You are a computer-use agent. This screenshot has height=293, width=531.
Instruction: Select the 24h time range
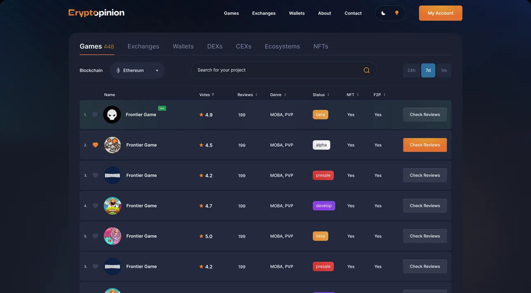(x=411, y=70)
